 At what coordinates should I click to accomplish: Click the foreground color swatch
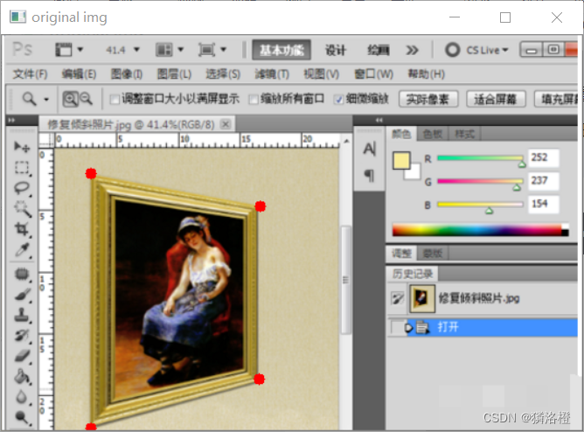tap(401, 161)
